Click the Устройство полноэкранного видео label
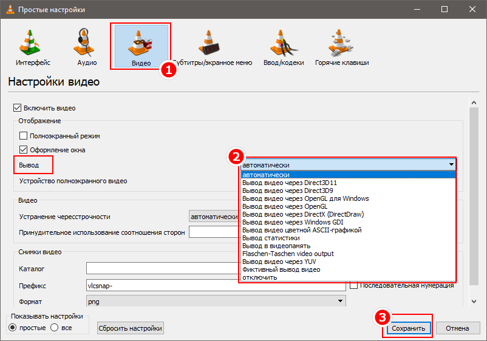 click(x=73, y=181)
